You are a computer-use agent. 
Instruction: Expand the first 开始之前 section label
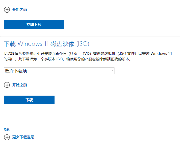19,10
